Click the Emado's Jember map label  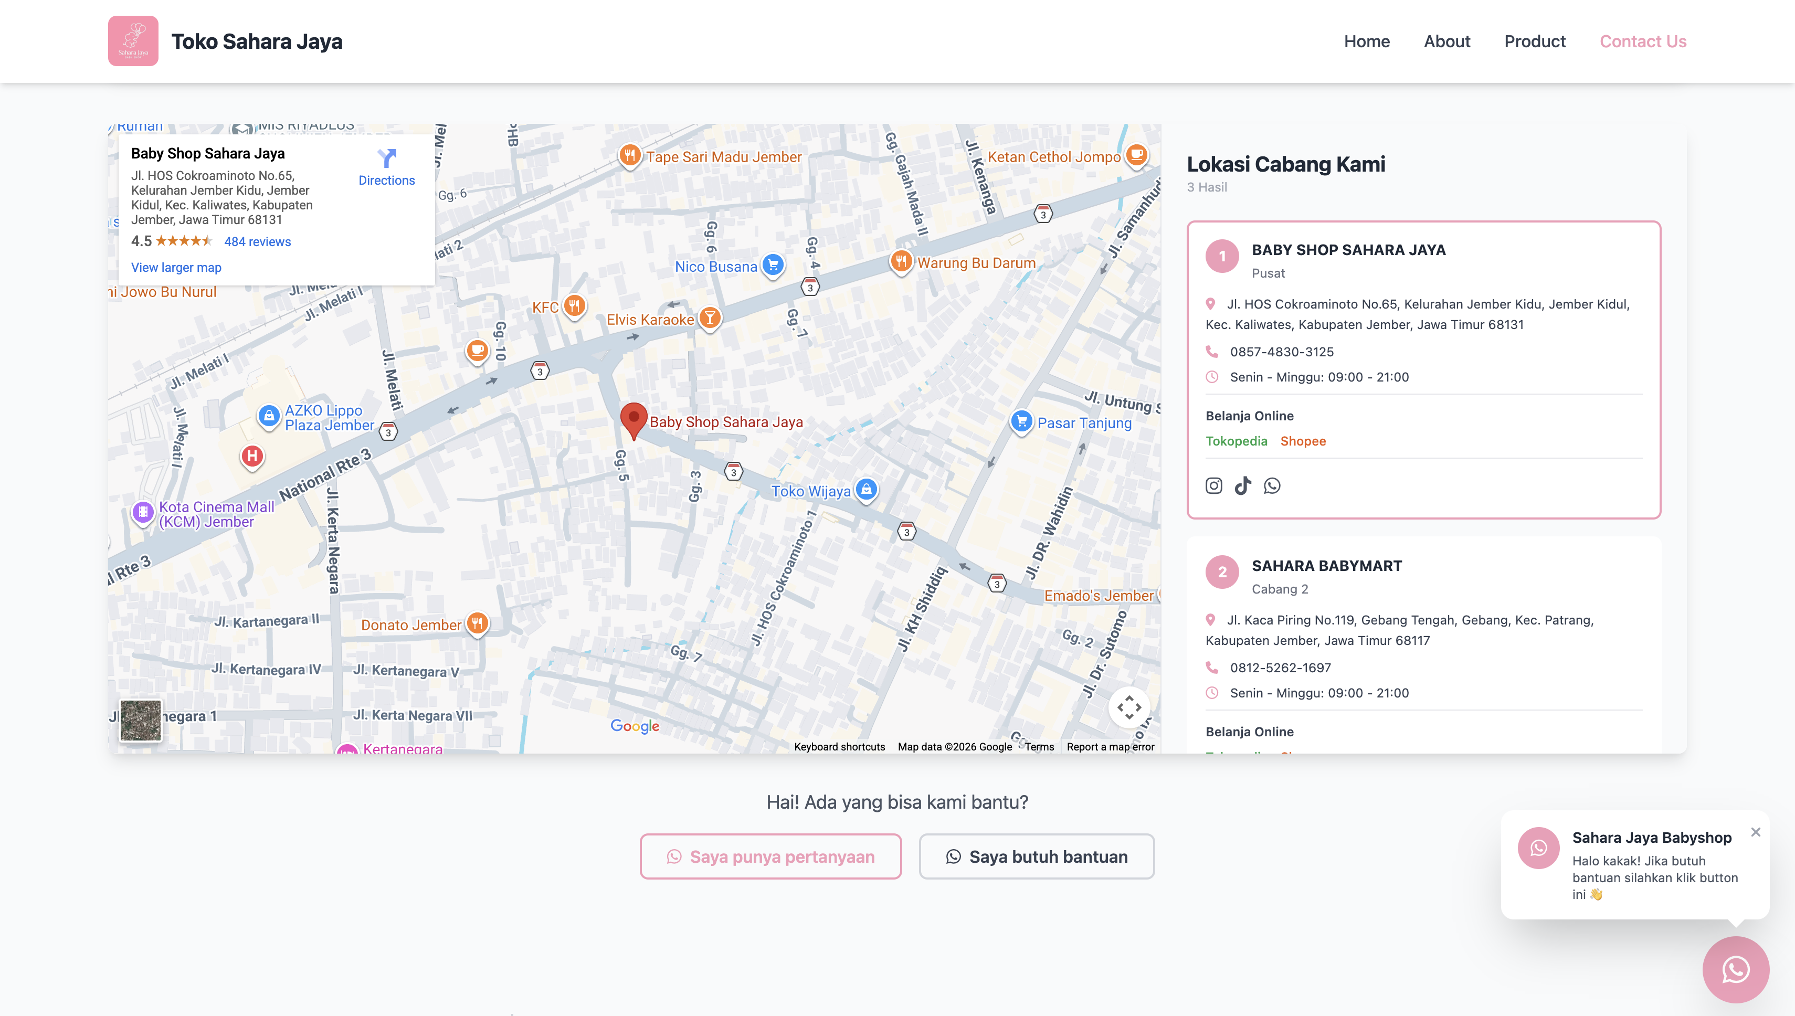click(x=1099, y=595)
